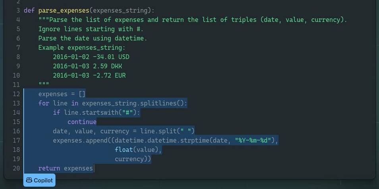This screenshot has width=379, height=189.
Task: Click the closing triple quotes on line 11
Action: coord(44,84)
